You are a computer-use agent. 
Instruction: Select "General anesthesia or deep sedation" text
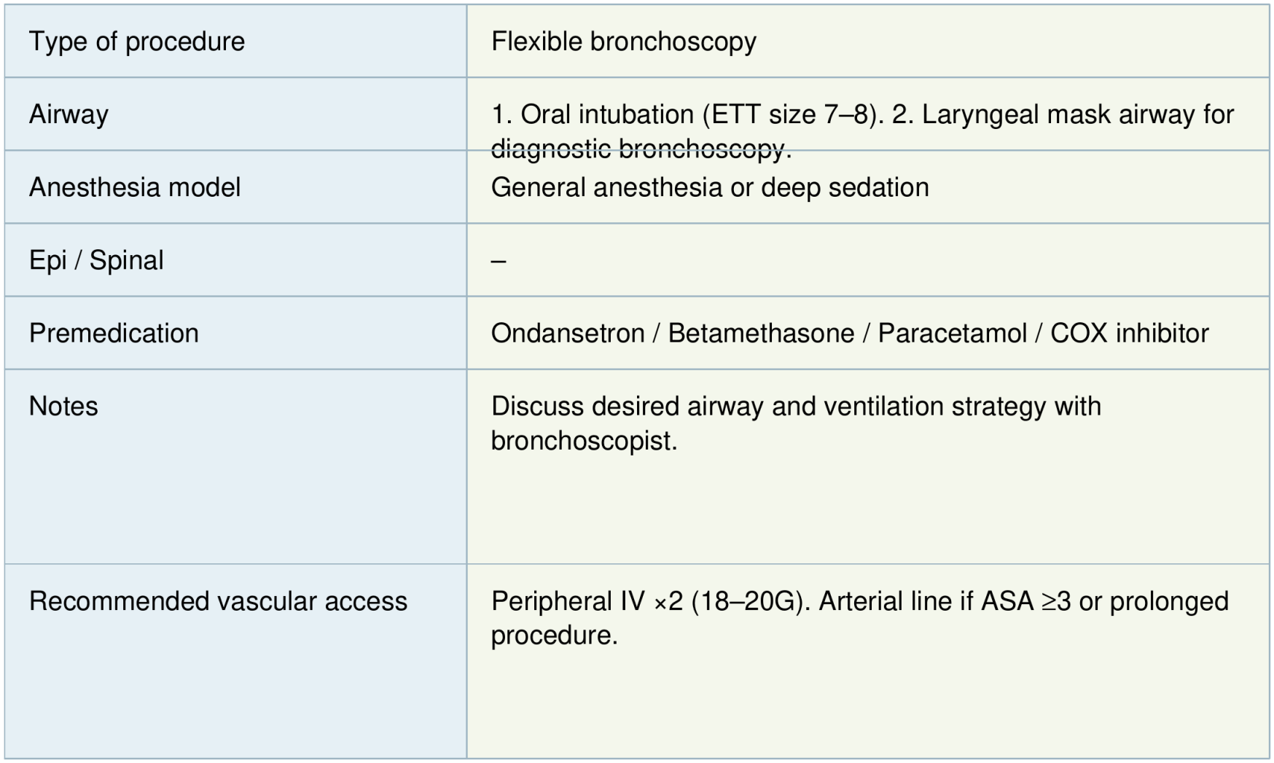709,187
